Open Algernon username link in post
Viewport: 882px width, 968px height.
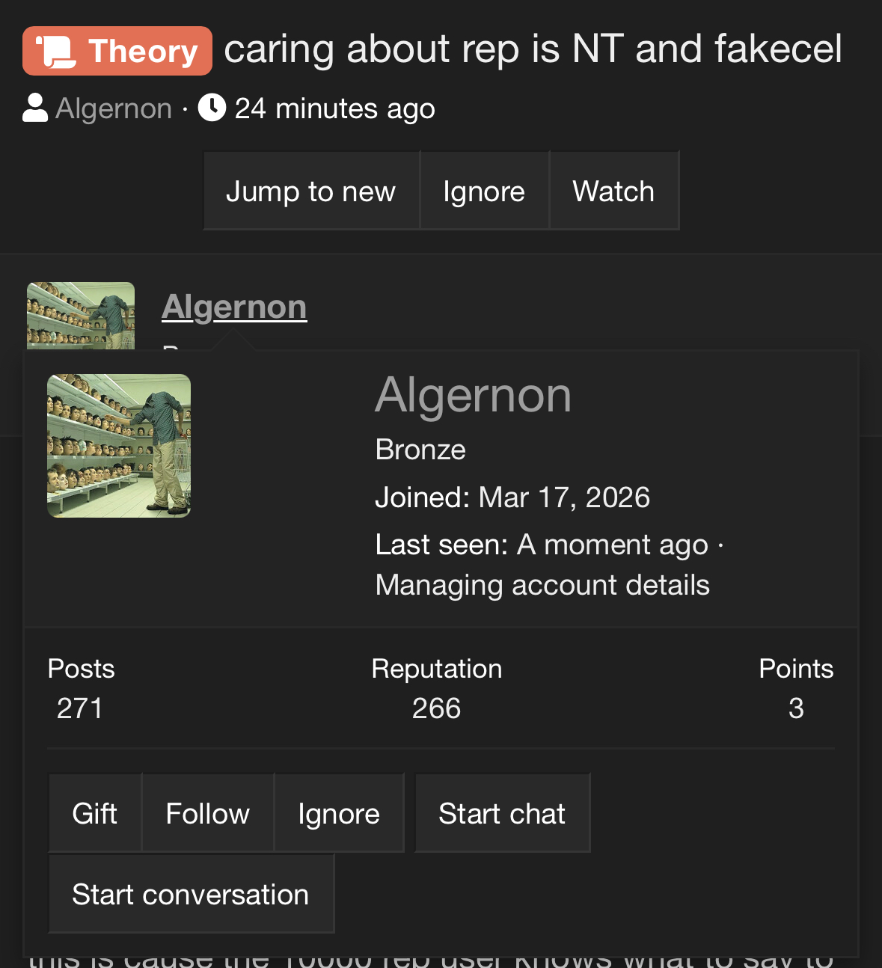click(234, 307)
